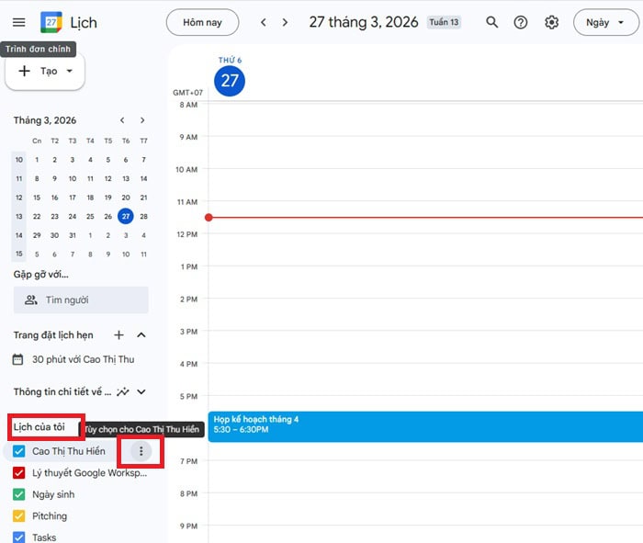The width and height of the screenshot is (643, 543).
Task: Open the Ngày view dropdown
Action: click(604, 22)
